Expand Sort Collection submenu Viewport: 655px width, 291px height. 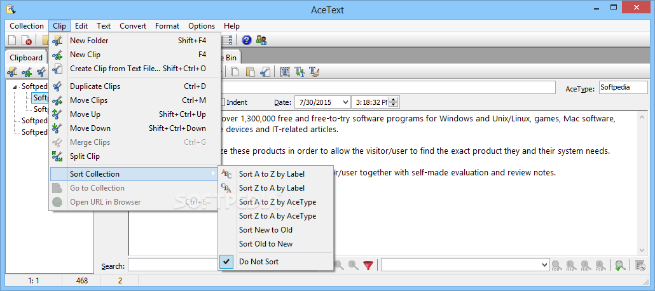[135, 174]
